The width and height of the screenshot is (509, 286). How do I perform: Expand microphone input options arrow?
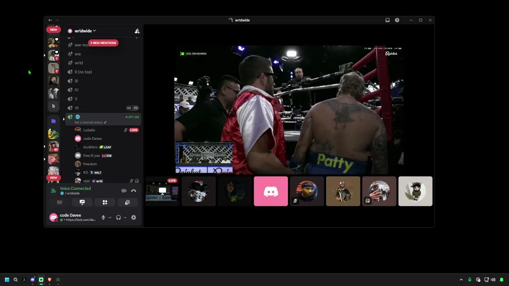click(110, 218)
